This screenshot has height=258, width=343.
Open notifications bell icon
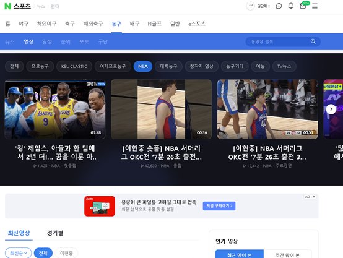[291, 6]
